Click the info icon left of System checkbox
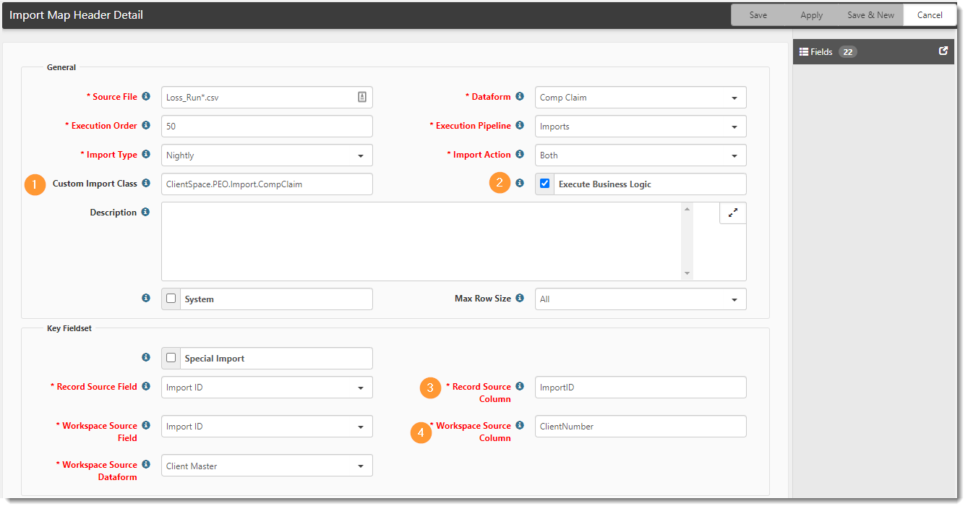This screenshot has width=968, height=509. 146,298
